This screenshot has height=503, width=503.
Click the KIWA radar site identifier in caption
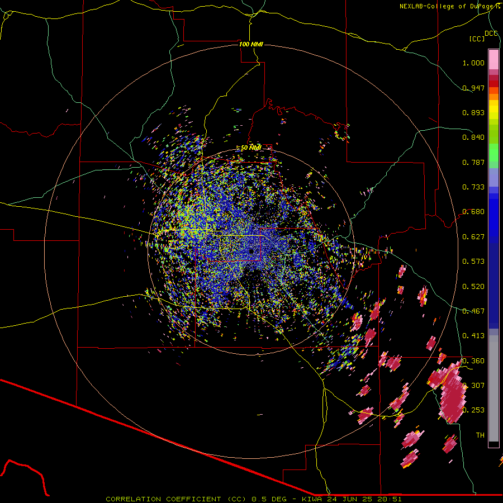click(312, 499)
